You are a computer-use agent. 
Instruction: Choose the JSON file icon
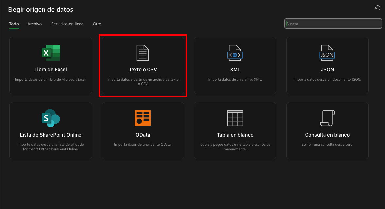pos(327,53)
